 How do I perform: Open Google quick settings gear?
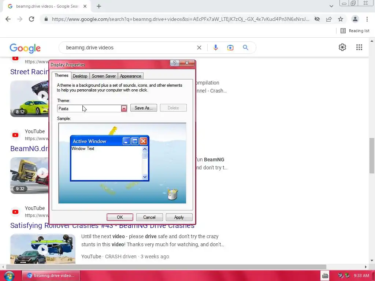coord(342,47)
